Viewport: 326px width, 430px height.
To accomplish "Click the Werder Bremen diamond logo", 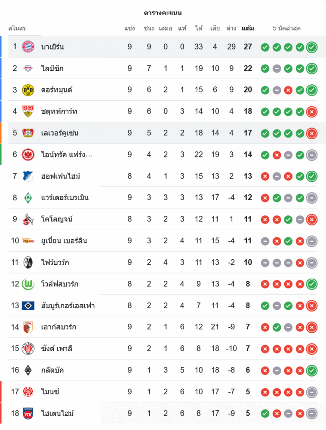I will point(28,198).
